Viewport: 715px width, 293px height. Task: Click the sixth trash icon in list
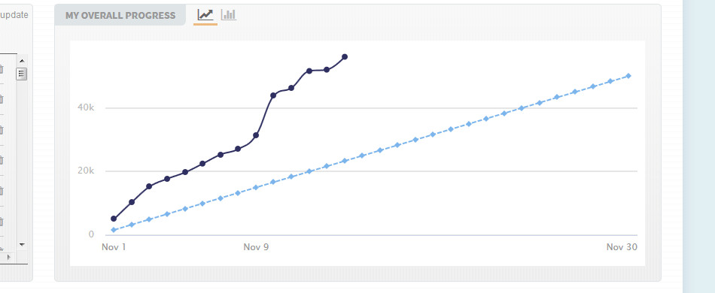[1, 222]
